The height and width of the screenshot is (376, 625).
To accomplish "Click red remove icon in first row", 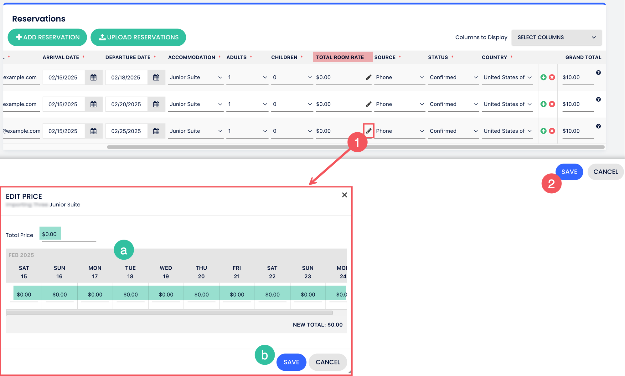I will [x=552, y=77].
